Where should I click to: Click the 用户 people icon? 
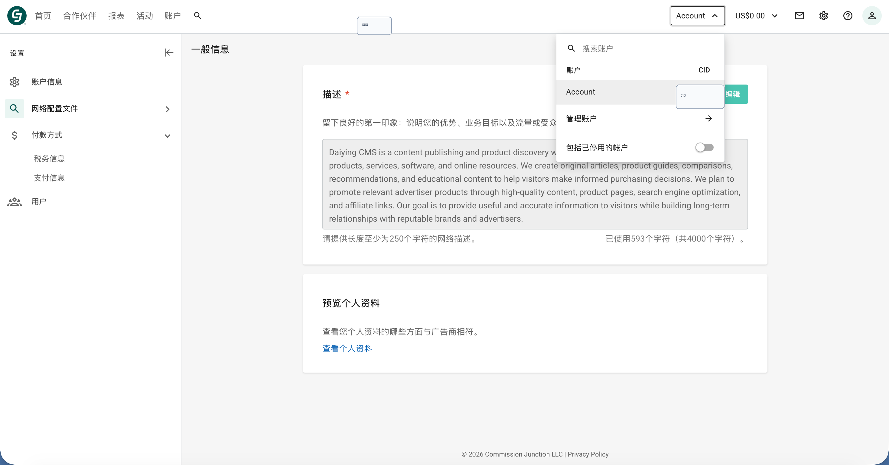pos(15,202)
